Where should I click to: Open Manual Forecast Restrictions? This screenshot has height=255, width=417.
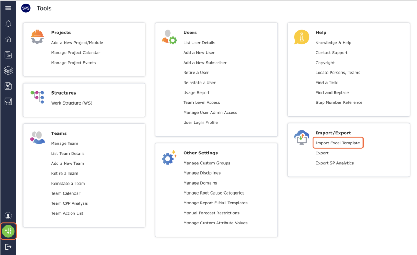pyautogui.click(x=211, y=213)
